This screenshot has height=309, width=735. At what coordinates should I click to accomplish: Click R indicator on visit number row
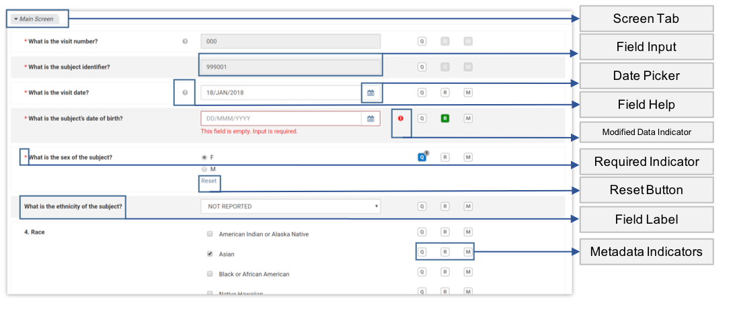pos(445,41)
